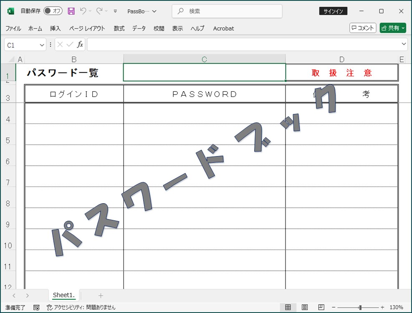Viewport: 412px width, 313px height.
Task: Redo the last action
Action: (x=99, y=11)
